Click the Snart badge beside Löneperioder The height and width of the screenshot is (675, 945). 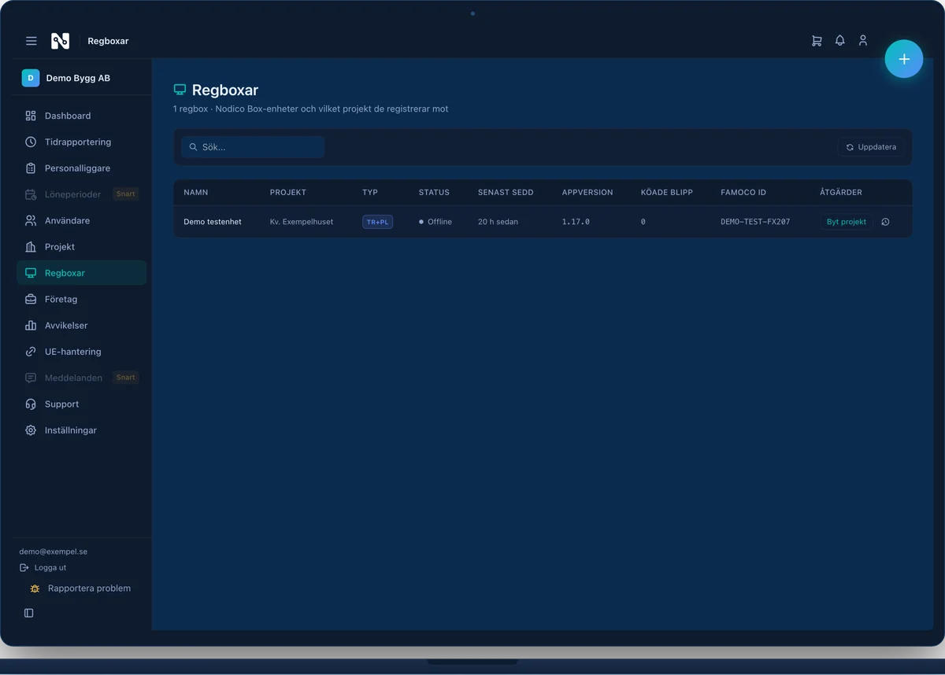coord(126,194)
